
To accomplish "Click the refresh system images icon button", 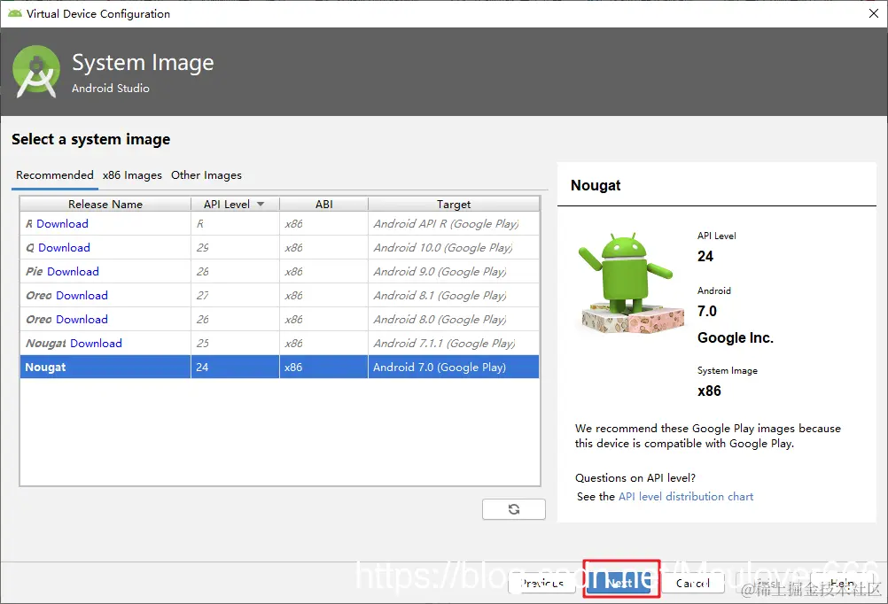I will pos(514,509).
